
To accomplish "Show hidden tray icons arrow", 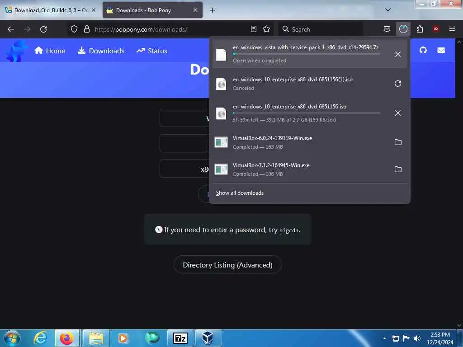I will click(384, 338).
